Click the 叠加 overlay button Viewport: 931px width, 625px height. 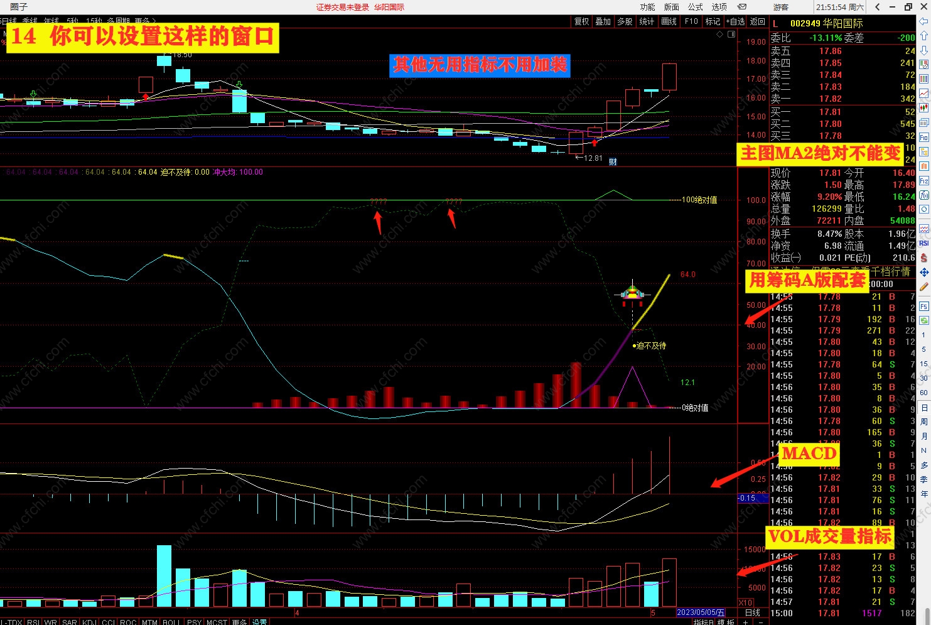coord(603,21)
